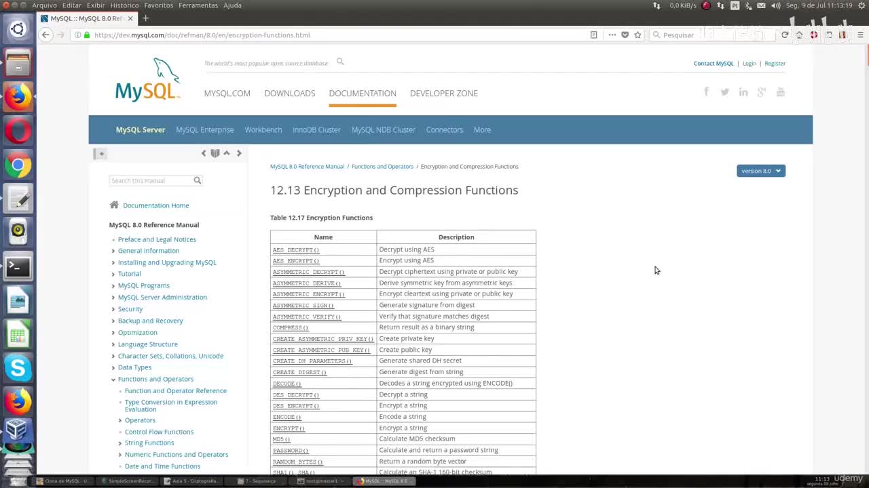Screen dimensions: 869x488
Task: Click the Firefox URL address bar
Action: (x=330, y=35)
